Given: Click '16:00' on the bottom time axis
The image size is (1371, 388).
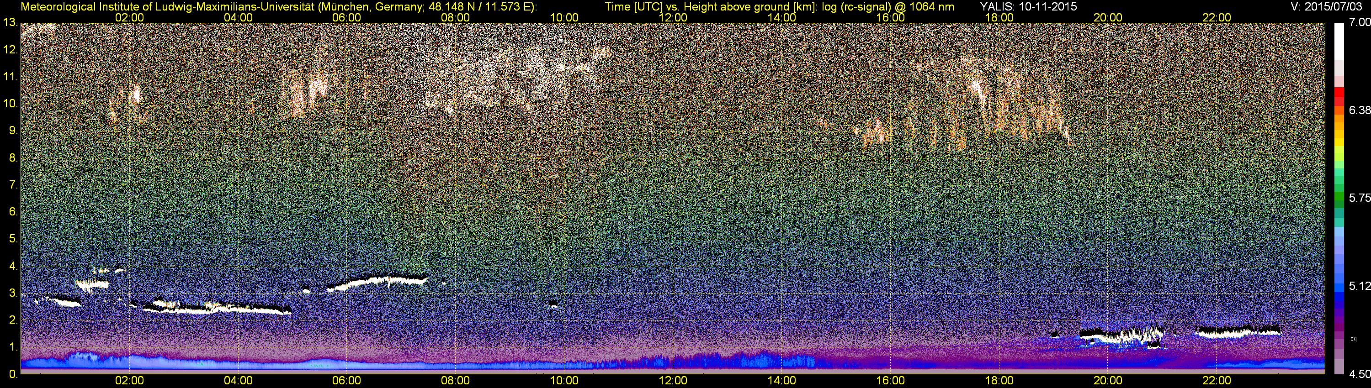Looking at the screenshot, I should [890, 381].
